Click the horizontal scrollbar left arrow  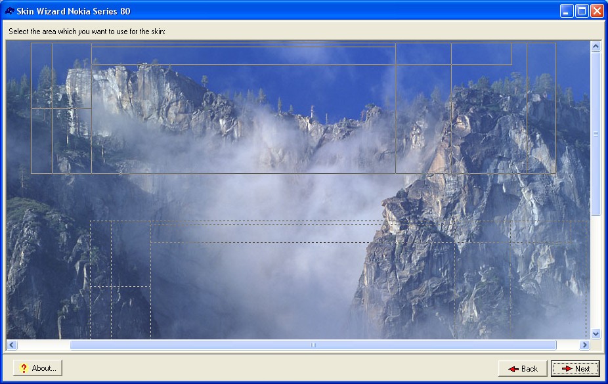[x=12, y=345]
